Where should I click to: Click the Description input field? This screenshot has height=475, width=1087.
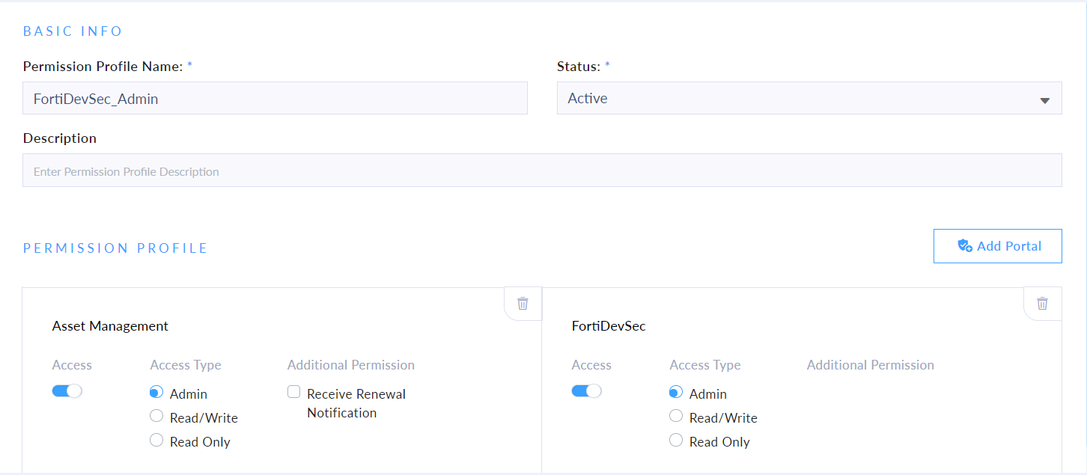[541, 170]
